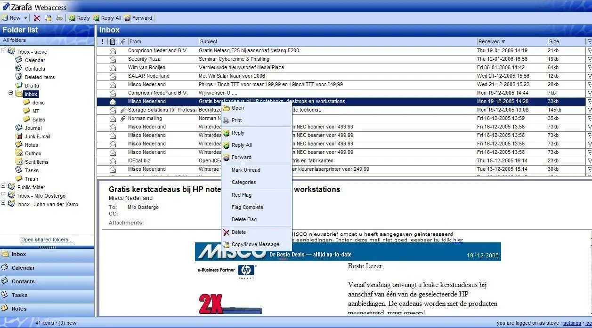Expand Inbox - John van der Kamp node
This screenshot has height=328, width=592.
coord(3,203)
